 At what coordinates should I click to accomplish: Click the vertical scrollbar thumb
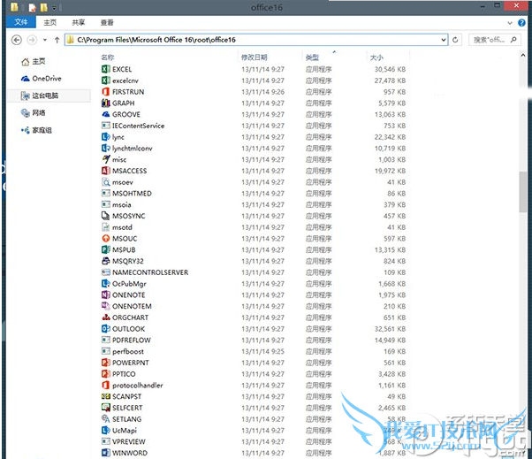click(523, 192)
